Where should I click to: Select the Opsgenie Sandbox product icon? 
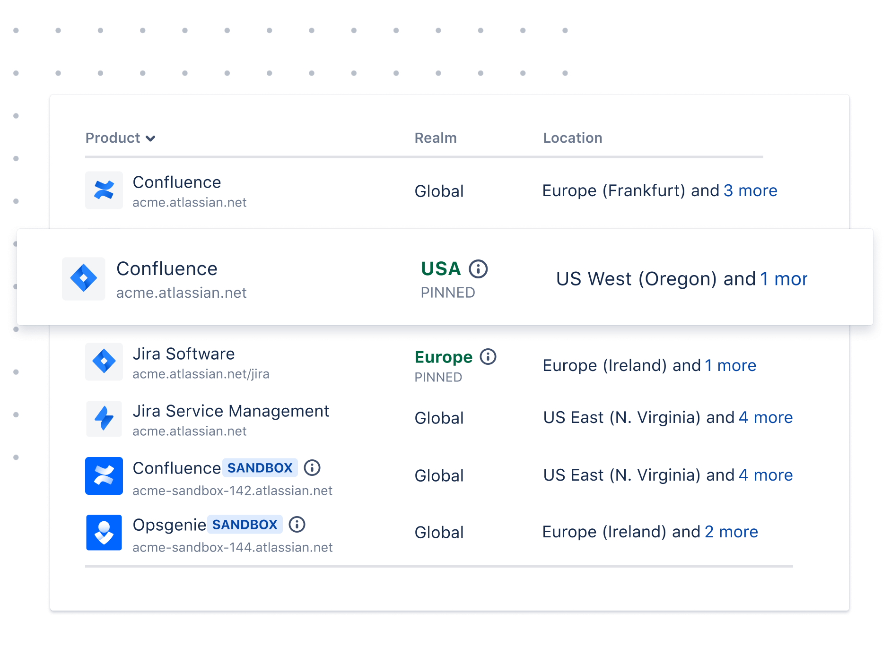(x=104, y=533)
